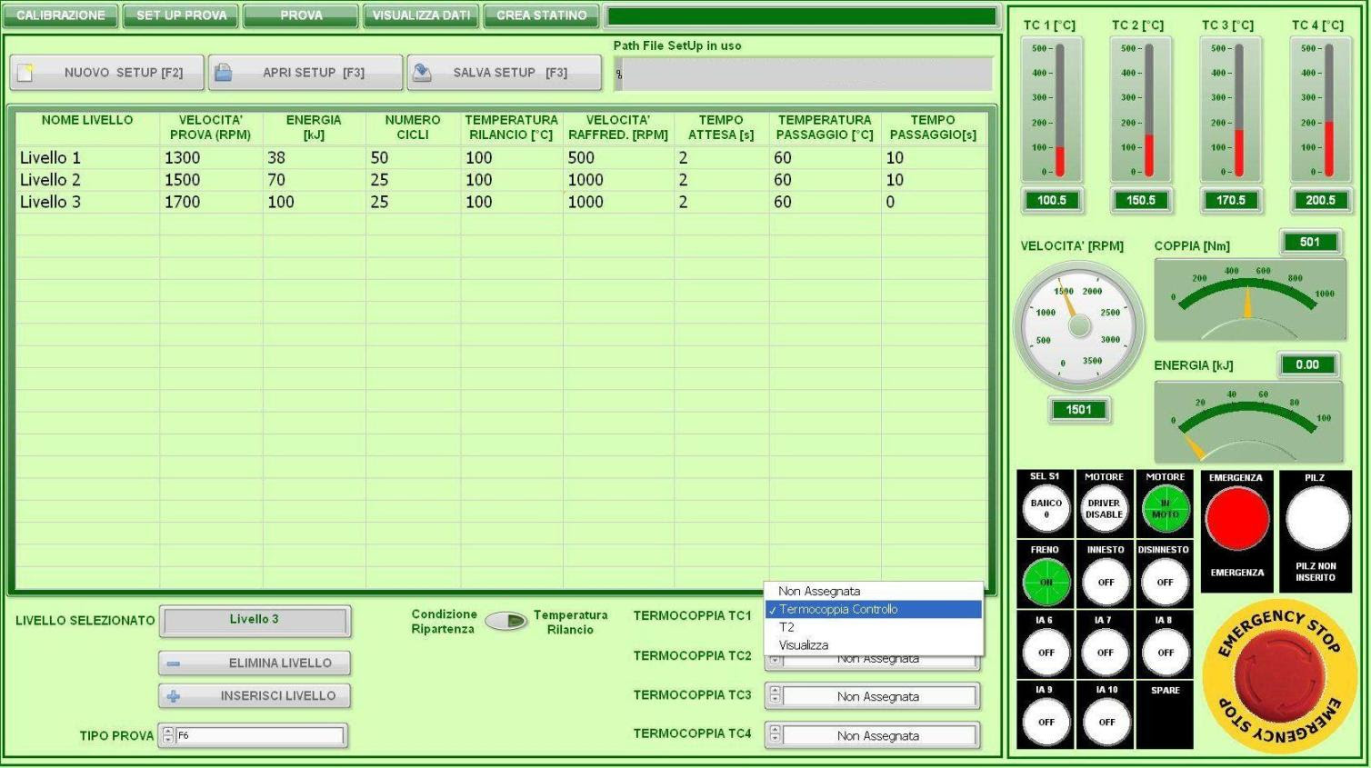Image resolution: width=1371 pixels, height=768 pixels.
Task: Click the minus icon on ELIMINA LIVELLO
Action: coord(174,663)
